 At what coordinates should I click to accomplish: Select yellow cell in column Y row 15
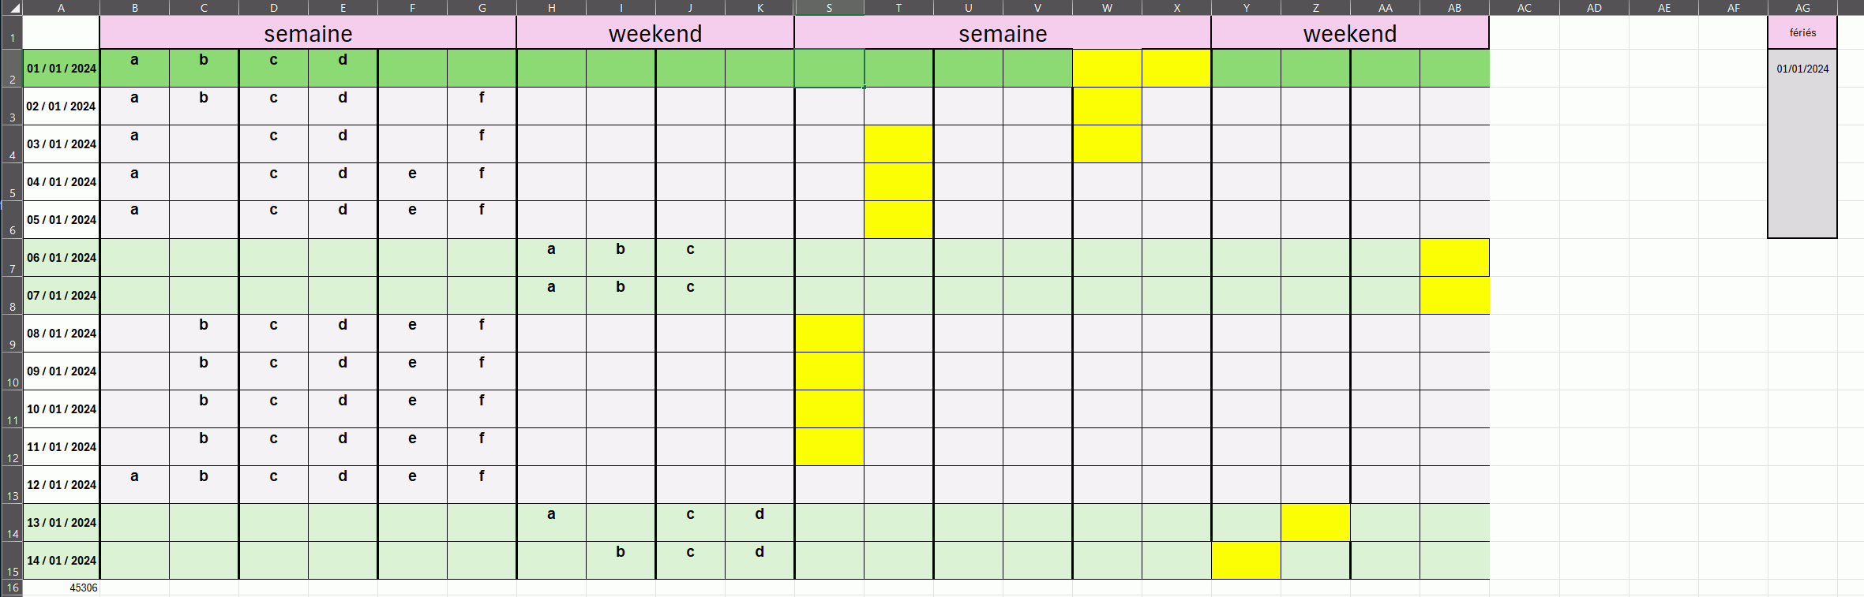[1246, 561]
